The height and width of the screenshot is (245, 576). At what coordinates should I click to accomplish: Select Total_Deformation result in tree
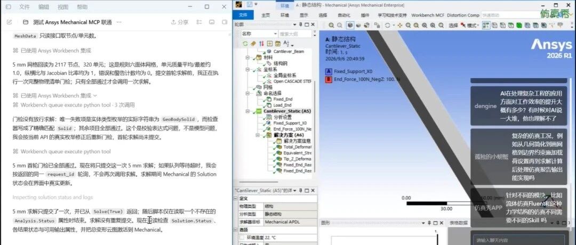(x=297, y=146)
